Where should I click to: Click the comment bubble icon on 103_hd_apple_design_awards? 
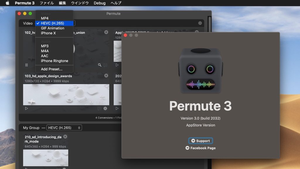click(x=99, y=108)
